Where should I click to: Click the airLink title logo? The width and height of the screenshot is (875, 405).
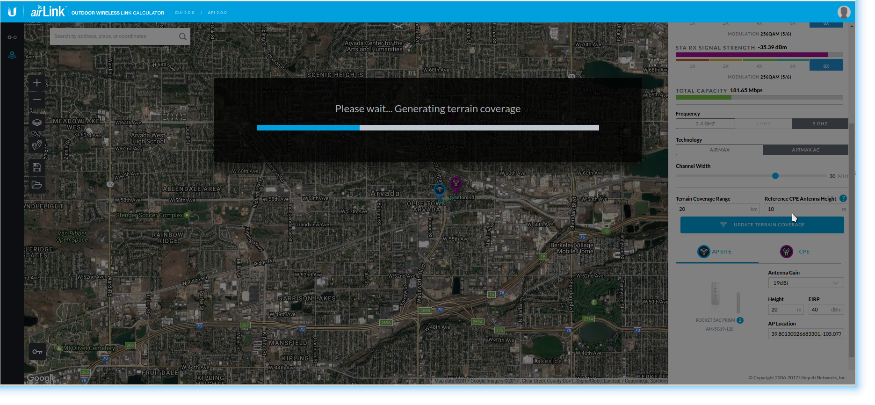click(x=49, y=12)
